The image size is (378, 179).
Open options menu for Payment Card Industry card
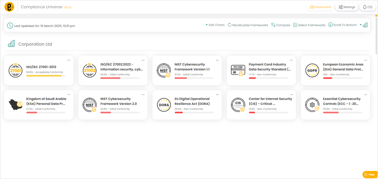[x=291, y=60]
